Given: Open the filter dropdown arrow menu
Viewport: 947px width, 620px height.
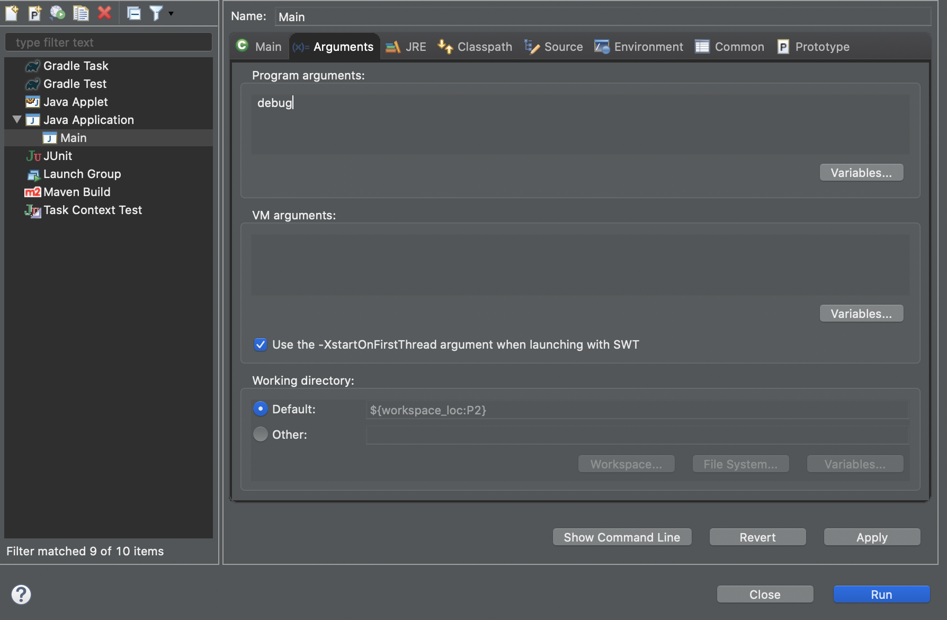Looking at the screenshot, I should click(171, 13).
